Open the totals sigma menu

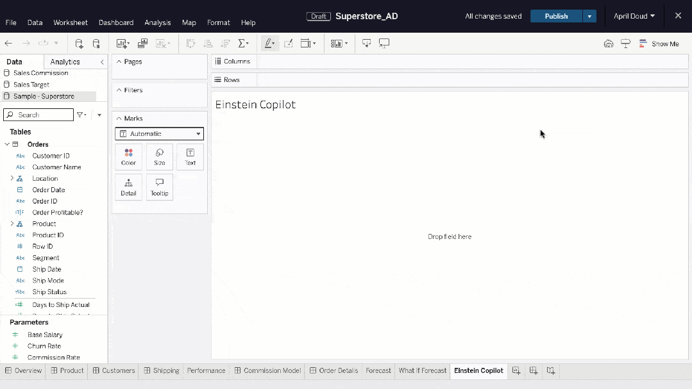click(x=243, y=44)
